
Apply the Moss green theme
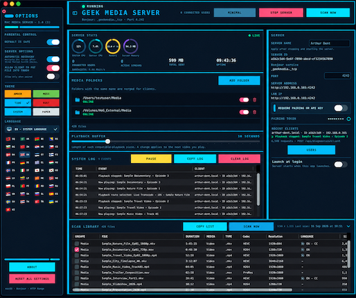(x=46, y=94)
